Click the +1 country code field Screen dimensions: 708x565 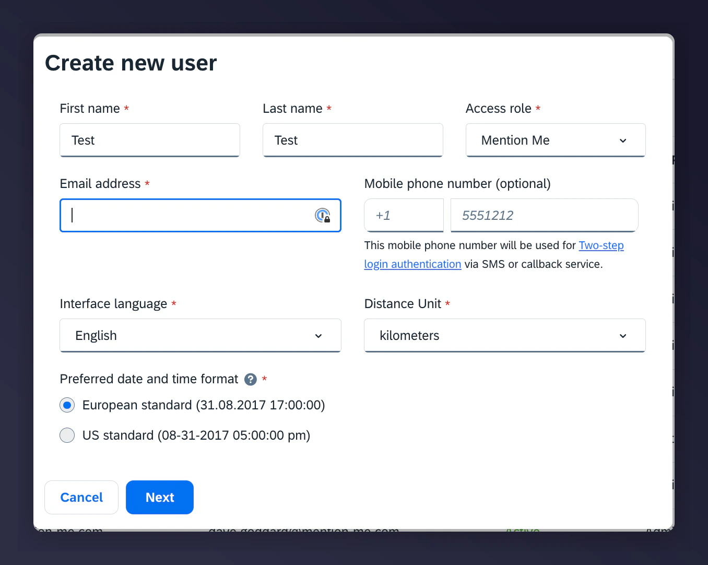[404, 215]
